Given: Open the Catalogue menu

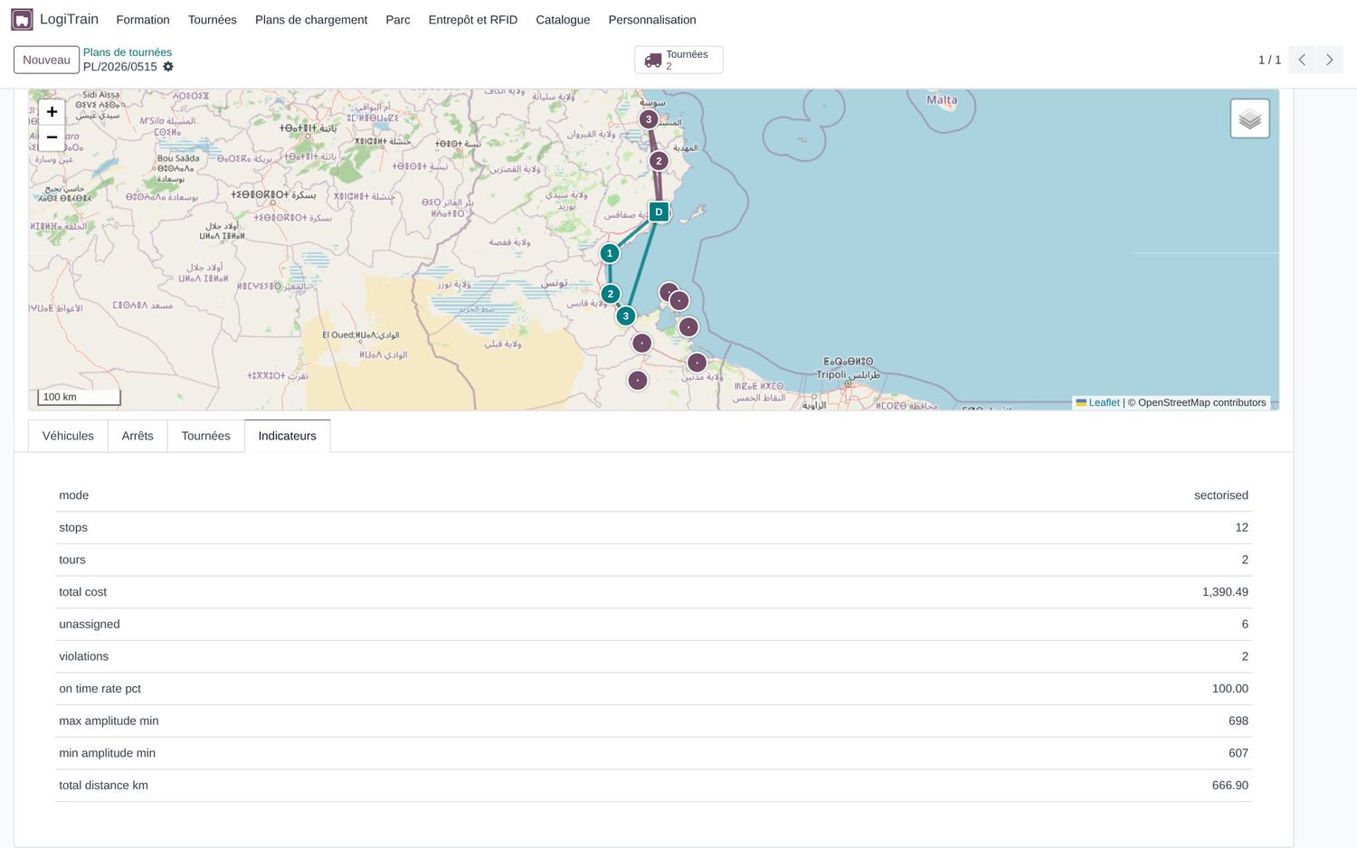Looking at the screenshot, I should click(x=563, y=20).
